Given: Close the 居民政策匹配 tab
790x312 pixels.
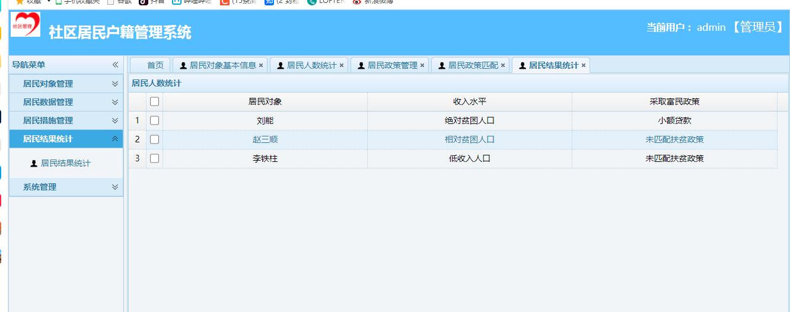Looking at the screenshot, I should click(503, 65).
